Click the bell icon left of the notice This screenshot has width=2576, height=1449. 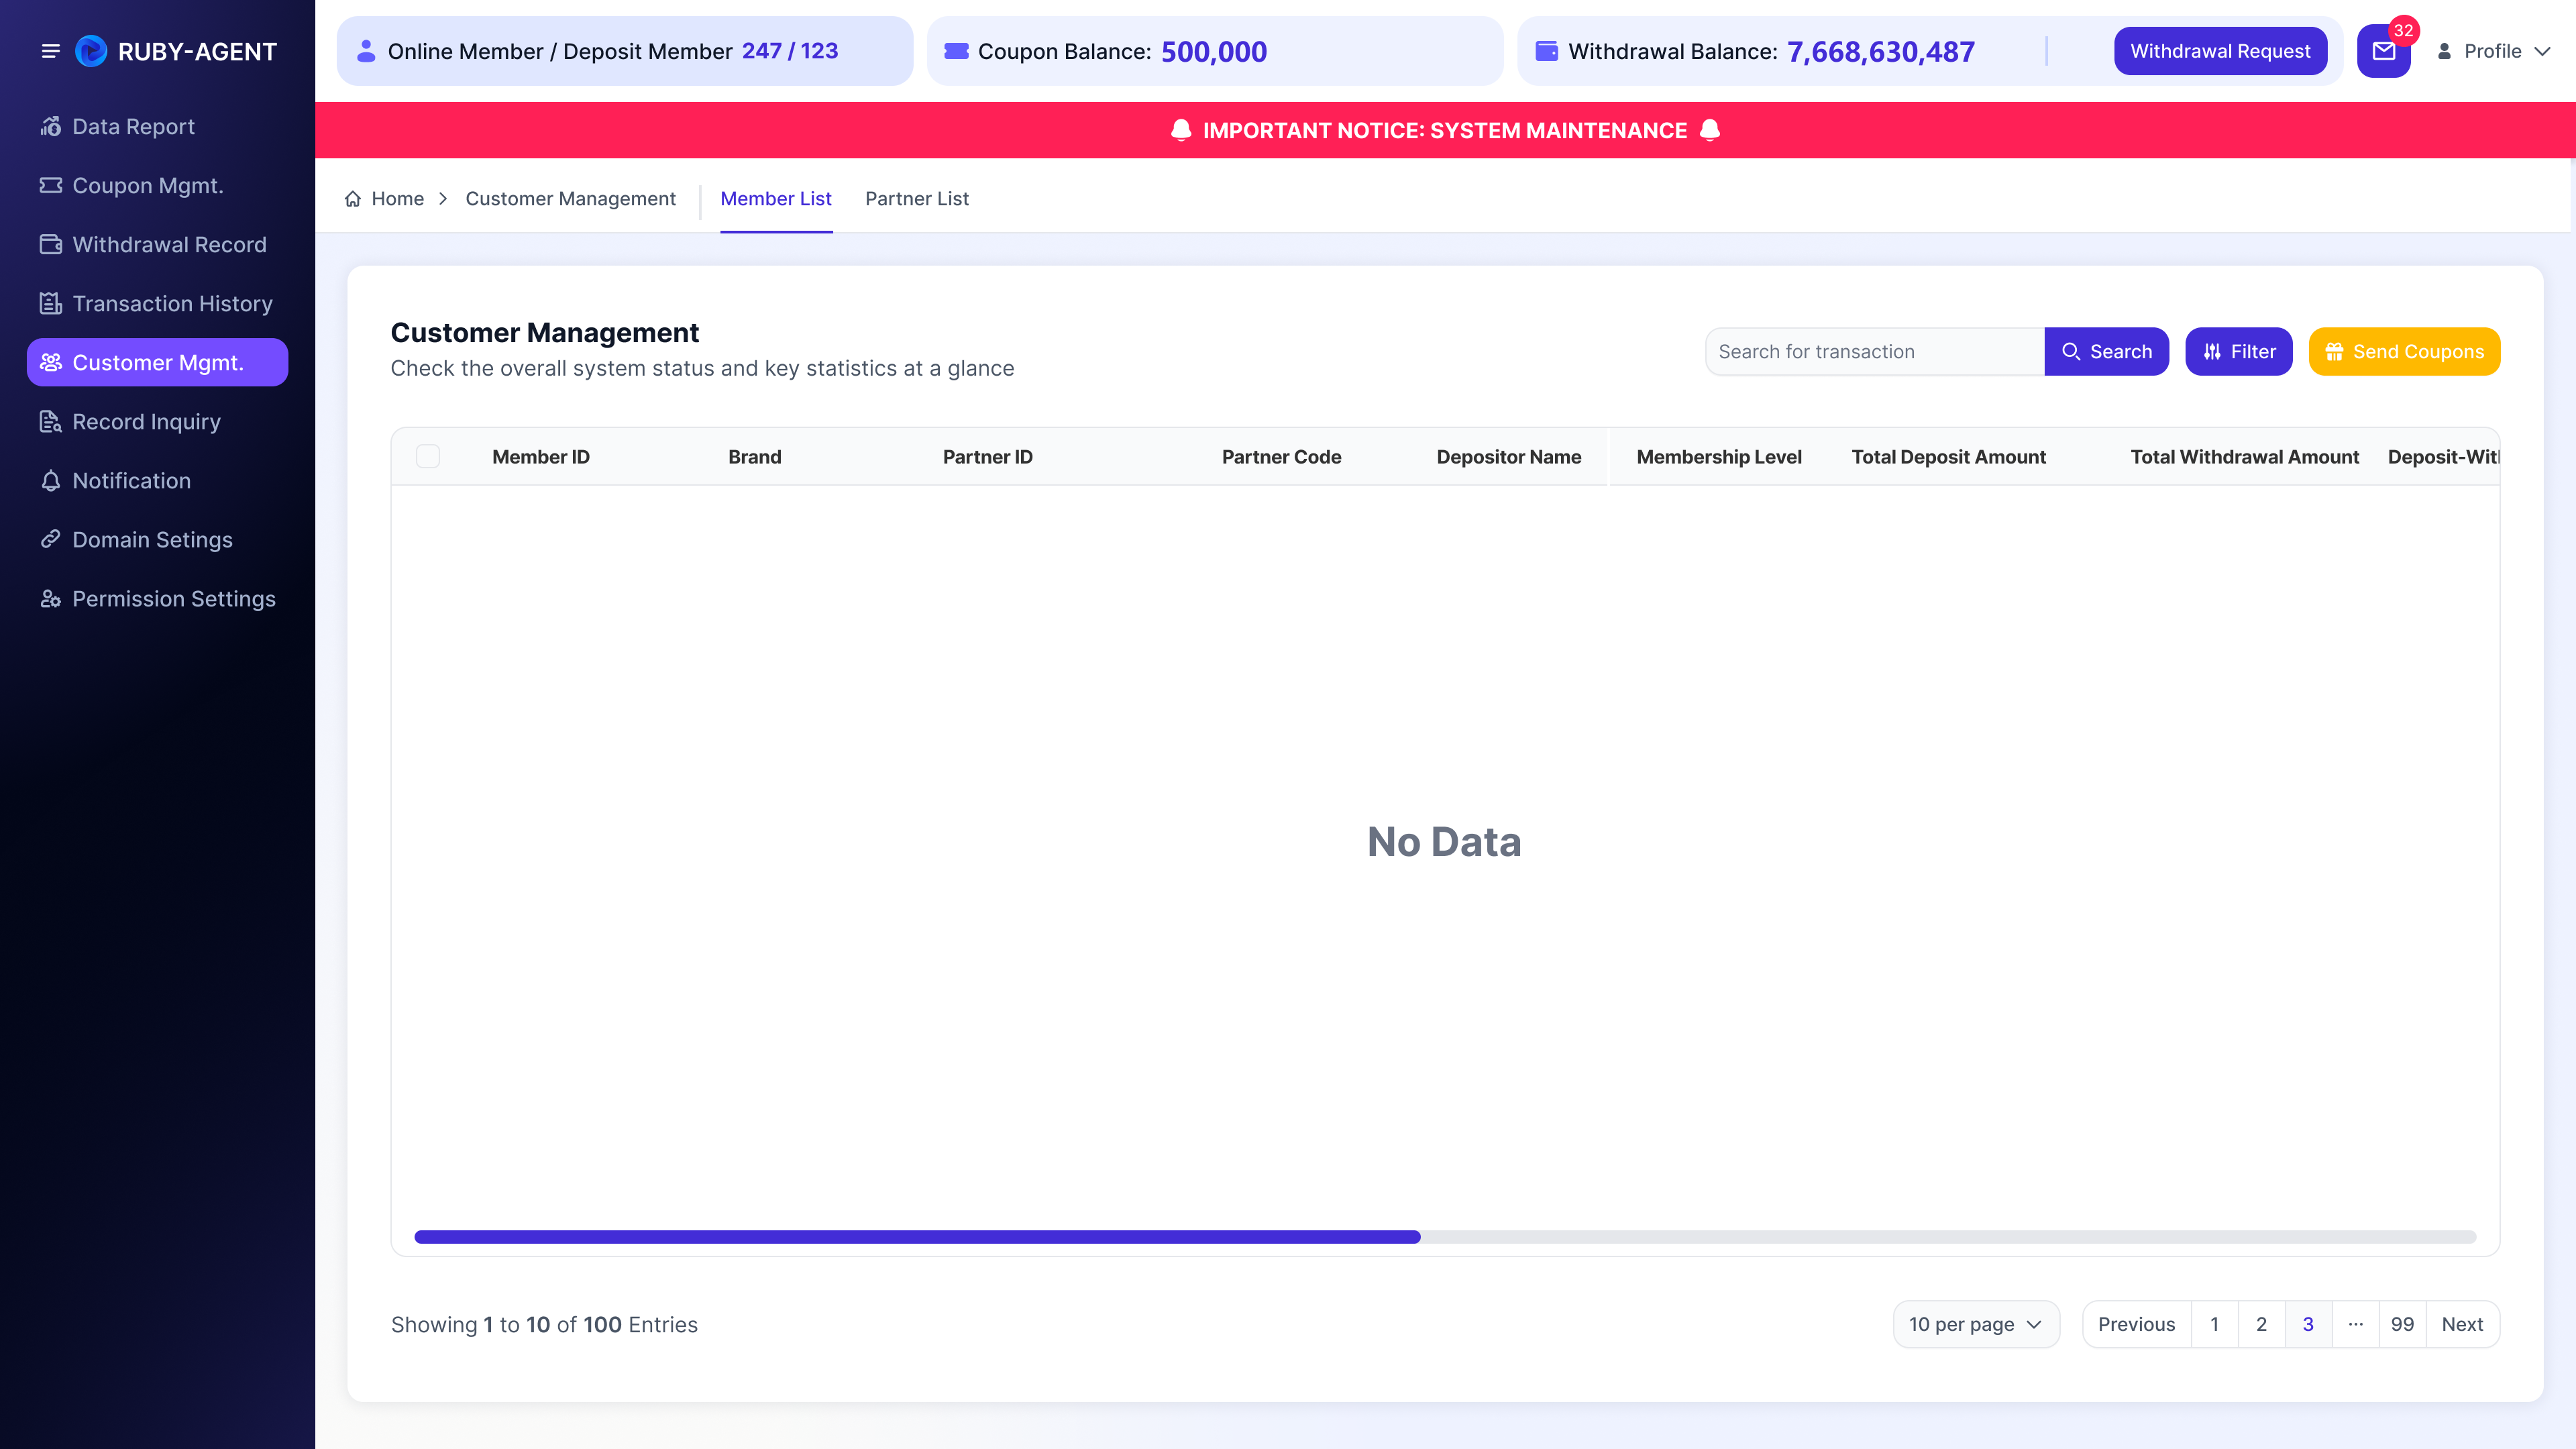click(x=1181, y=130)
